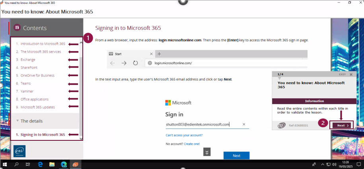Click the browser refresh icon in illustration
The width and height of the screenshot is (364, 169).
coord(135,63)
